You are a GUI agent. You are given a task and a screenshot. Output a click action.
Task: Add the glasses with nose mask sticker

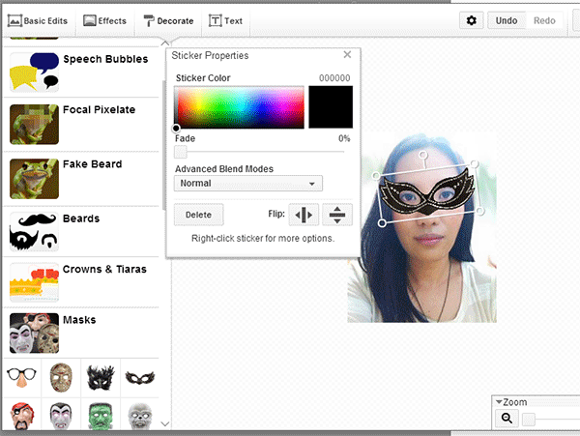pyautogui.click(x=21, y=378)
